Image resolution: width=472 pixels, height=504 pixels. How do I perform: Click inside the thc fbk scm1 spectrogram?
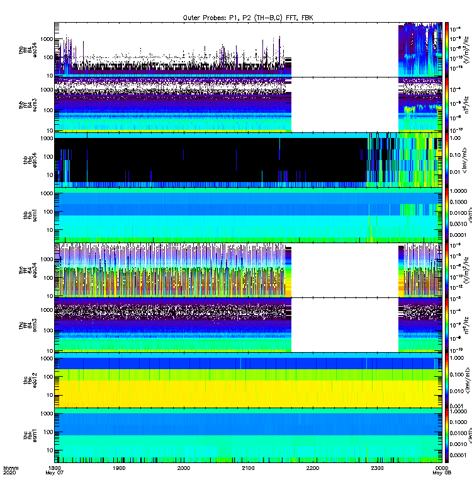point(248,435)
